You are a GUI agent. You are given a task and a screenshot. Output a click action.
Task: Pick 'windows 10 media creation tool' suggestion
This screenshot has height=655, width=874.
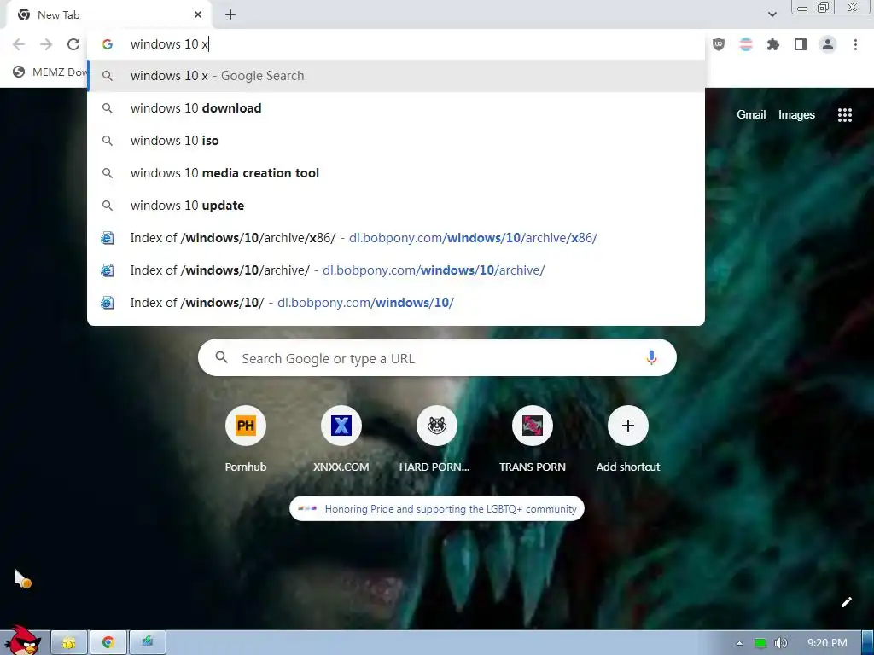tap(396, 172)
